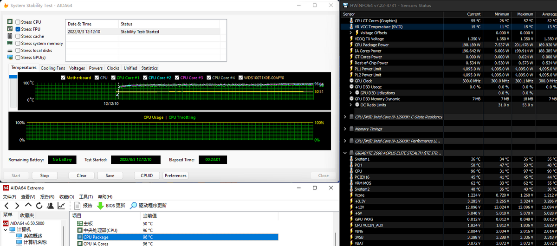Image resolution: width=557 pixels, height=246 pixels.
Task: Uncheck the Stress FPU checkbox
Action: [18, 29]
